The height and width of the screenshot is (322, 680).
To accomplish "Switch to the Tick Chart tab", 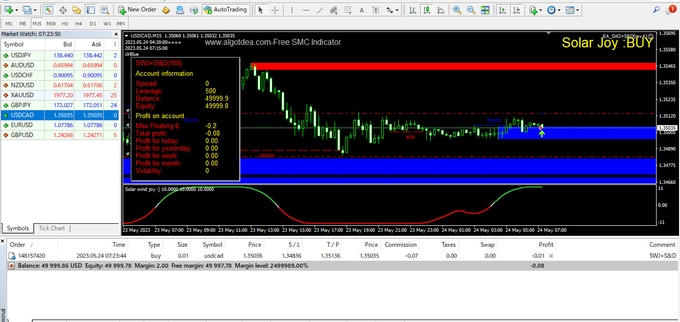I will tap(52, 228).
